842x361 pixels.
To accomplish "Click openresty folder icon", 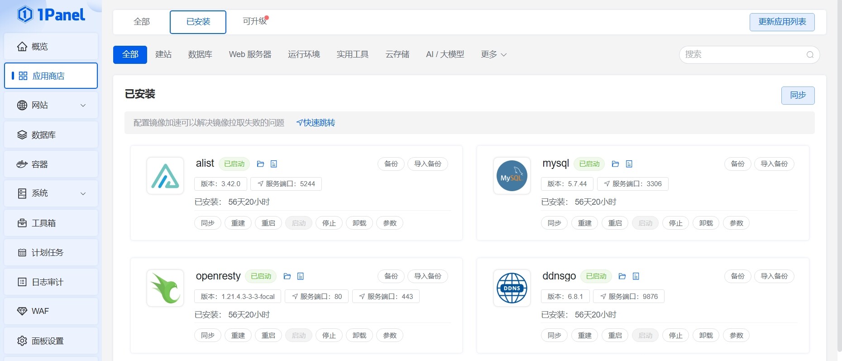I will tap(287, 276).
